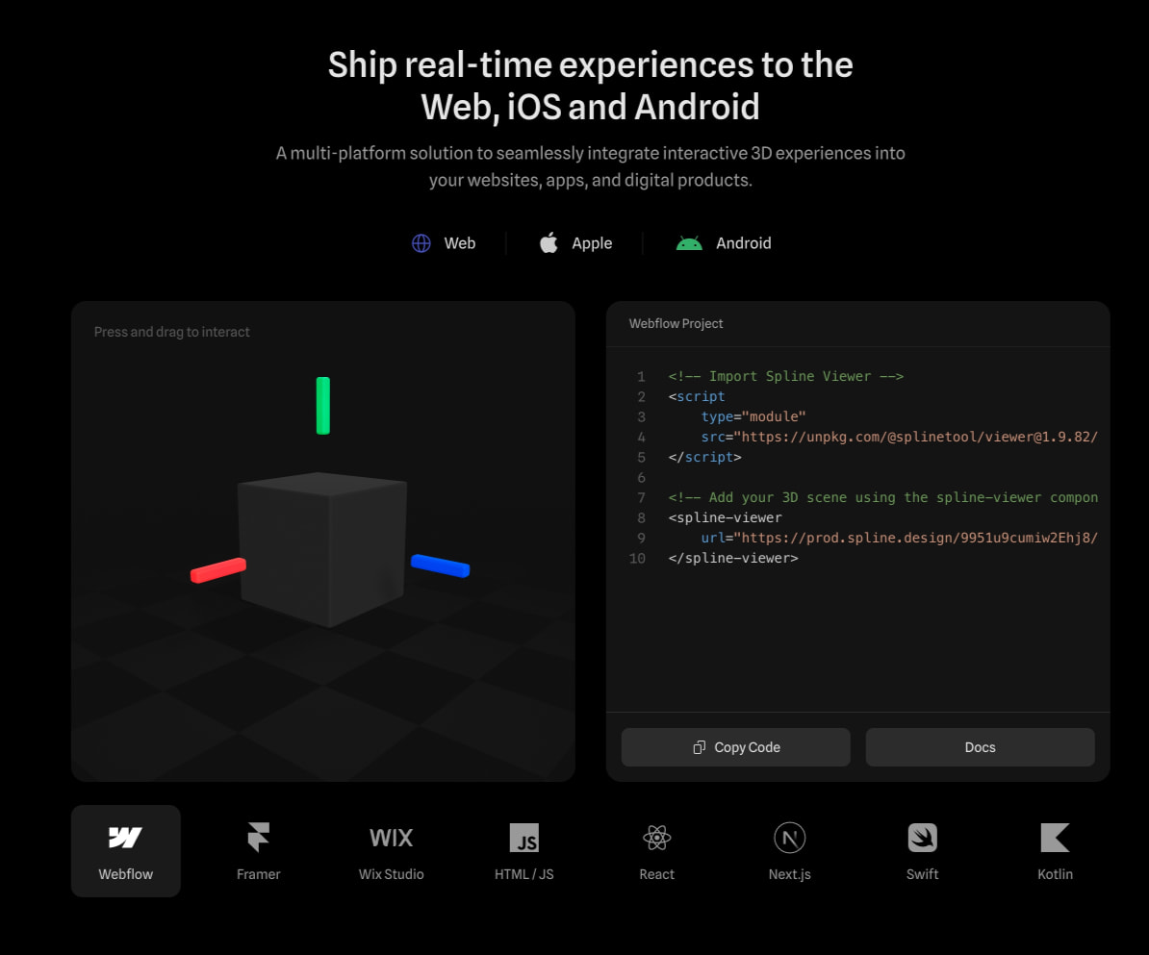
Task: Click the Kotlin label text
Action: coord(1056,874)
